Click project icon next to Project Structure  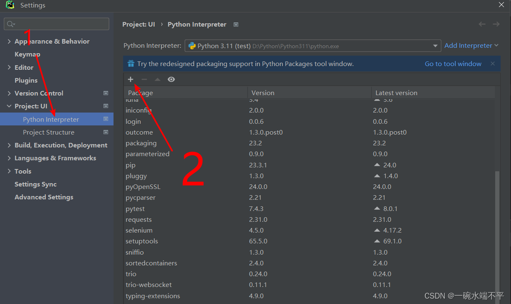106,132
